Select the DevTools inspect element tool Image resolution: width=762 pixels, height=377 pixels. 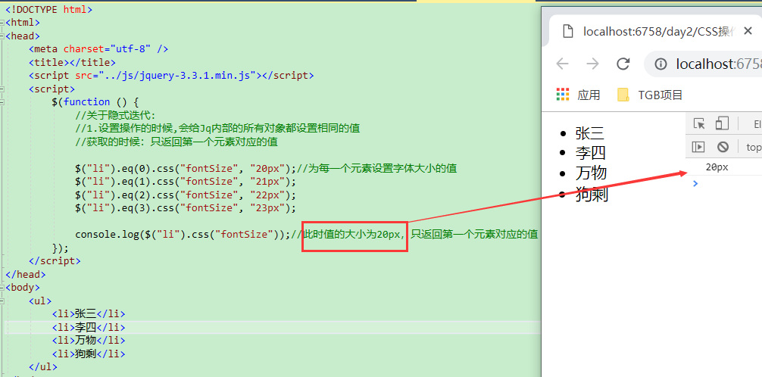point(699,124)
